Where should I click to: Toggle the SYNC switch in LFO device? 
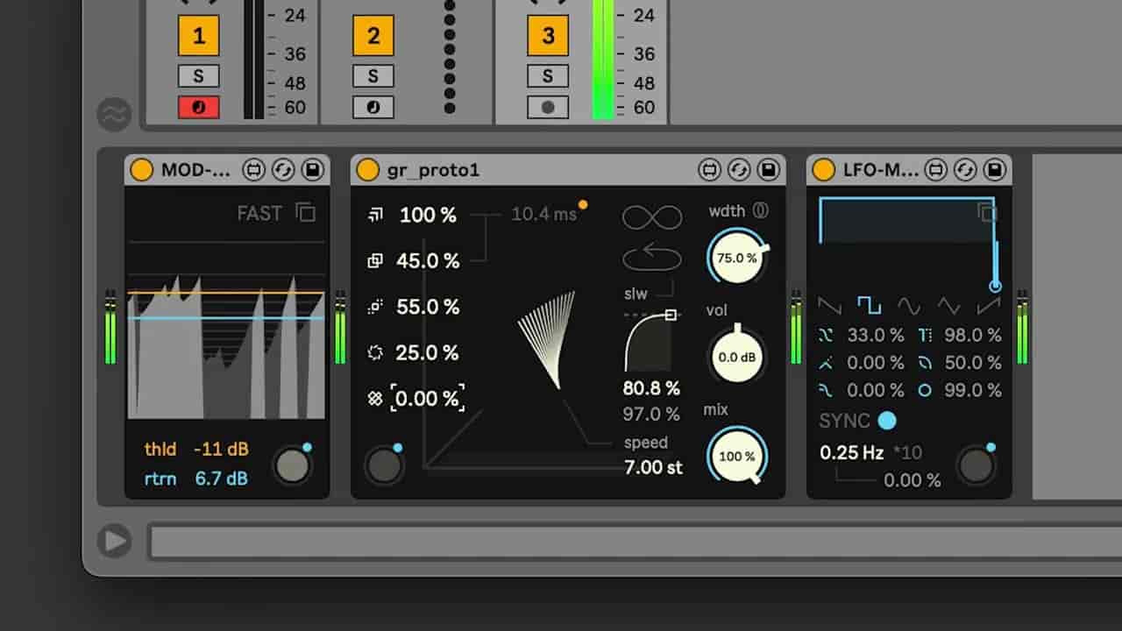pos(887,421)
